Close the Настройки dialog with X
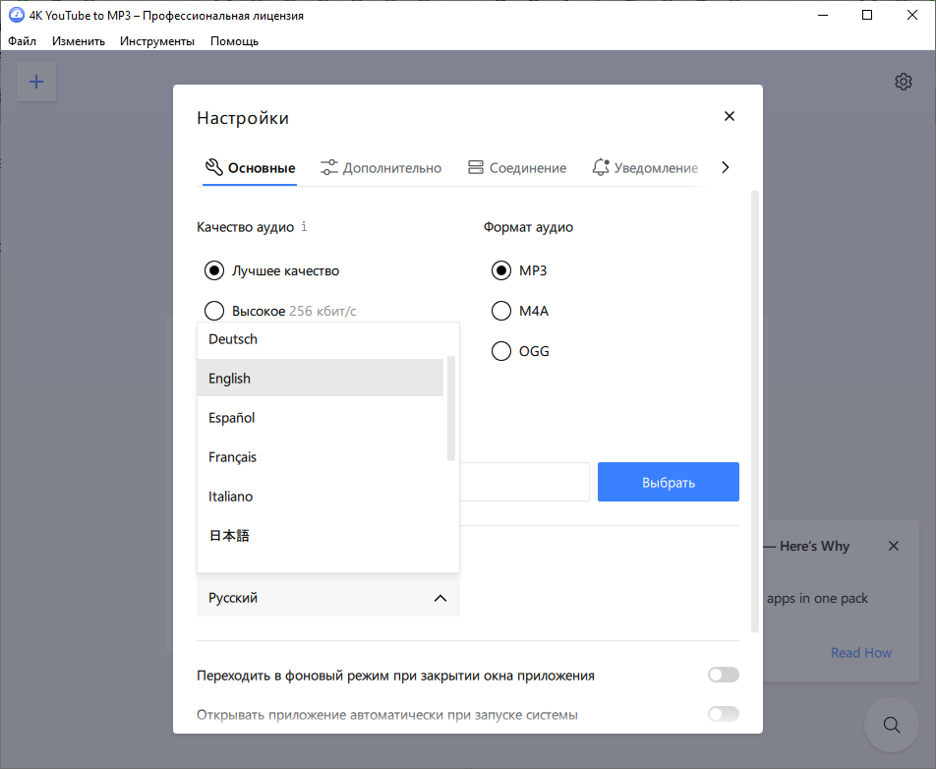Image resolution: width=936 pixels, height=769 pixels. [x=729, y=116]
